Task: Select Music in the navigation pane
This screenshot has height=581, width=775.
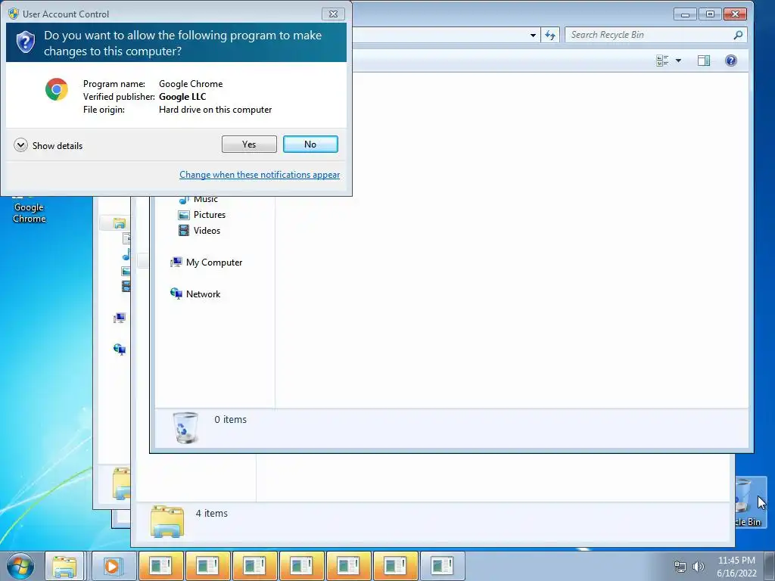Action: click(206, 199)
